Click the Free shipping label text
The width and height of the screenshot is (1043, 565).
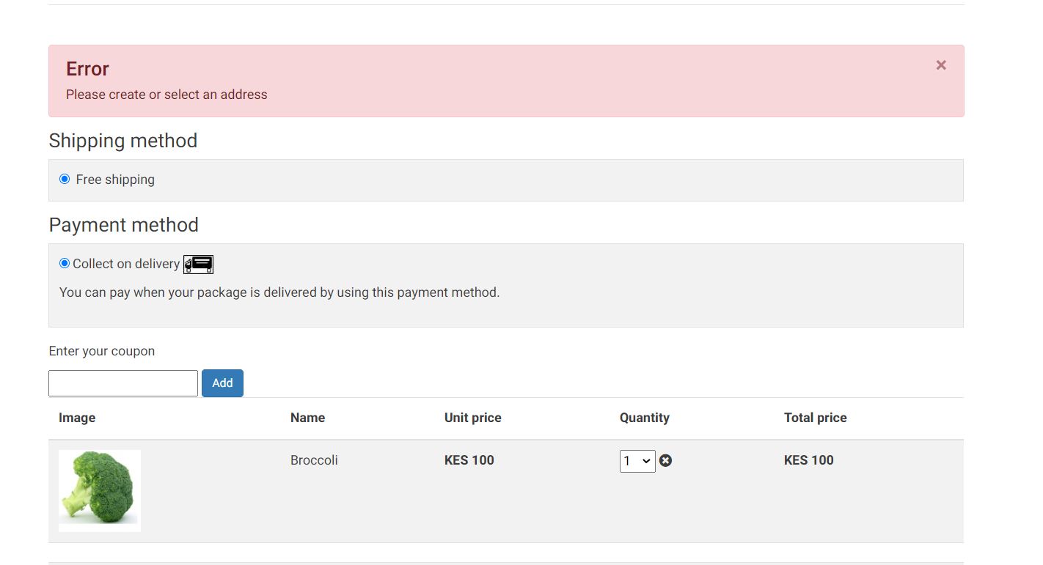point(115,180)
